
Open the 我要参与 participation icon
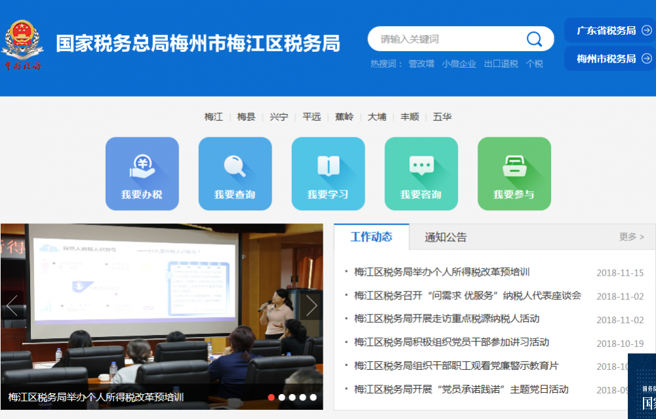514,173
